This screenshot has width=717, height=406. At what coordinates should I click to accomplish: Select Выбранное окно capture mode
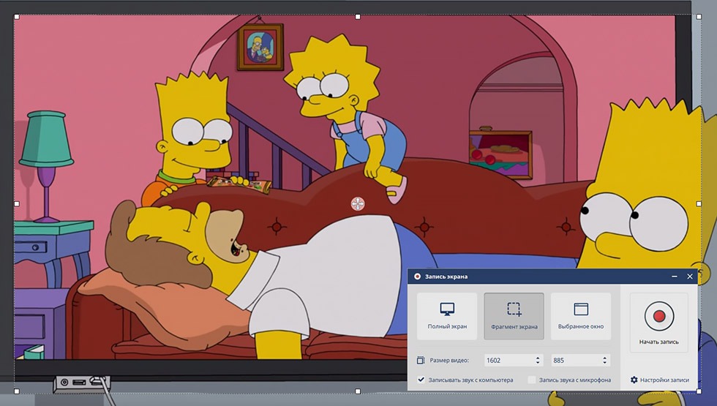(581, 316)
